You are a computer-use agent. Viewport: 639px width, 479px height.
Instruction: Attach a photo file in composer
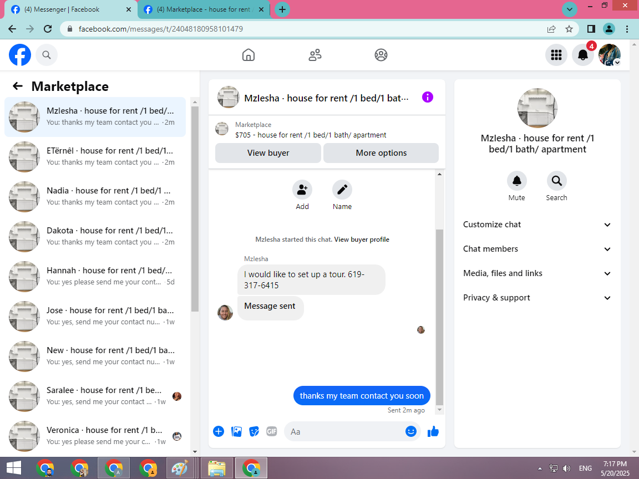pos(236,431)
